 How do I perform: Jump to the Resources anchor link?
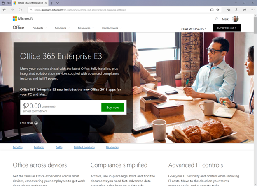[112, 147]
